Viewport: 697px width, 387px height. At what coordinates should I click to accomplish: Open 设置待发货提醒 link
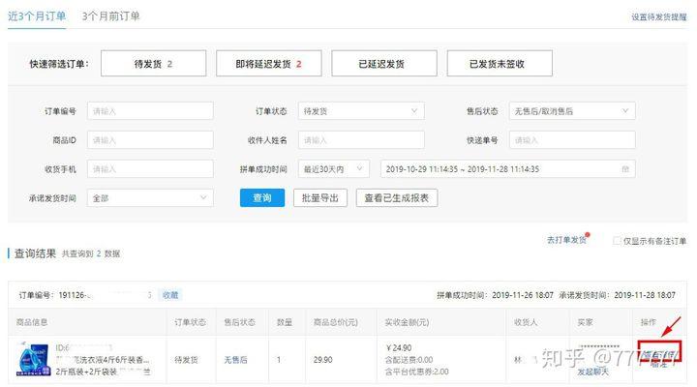click(x=659, y=16)
